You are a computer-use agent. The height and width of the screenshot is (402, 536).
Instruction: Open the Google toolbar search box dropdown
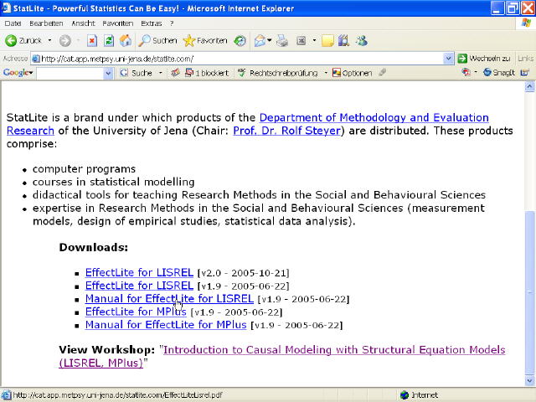click(x=108, y=73)
